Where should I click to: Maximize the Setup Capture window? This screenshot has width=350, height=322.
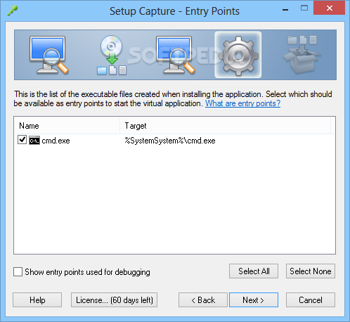(304, 8)
